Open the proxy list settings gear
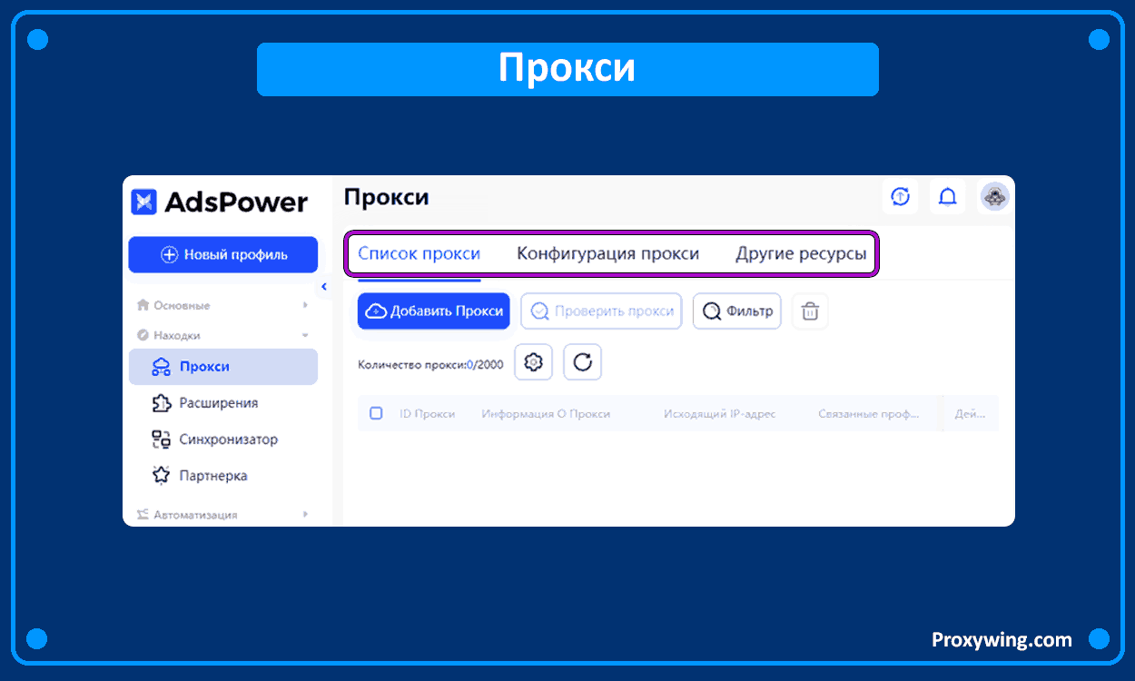This screenshot has height=681, width=1135. click(x=534, y=362)
